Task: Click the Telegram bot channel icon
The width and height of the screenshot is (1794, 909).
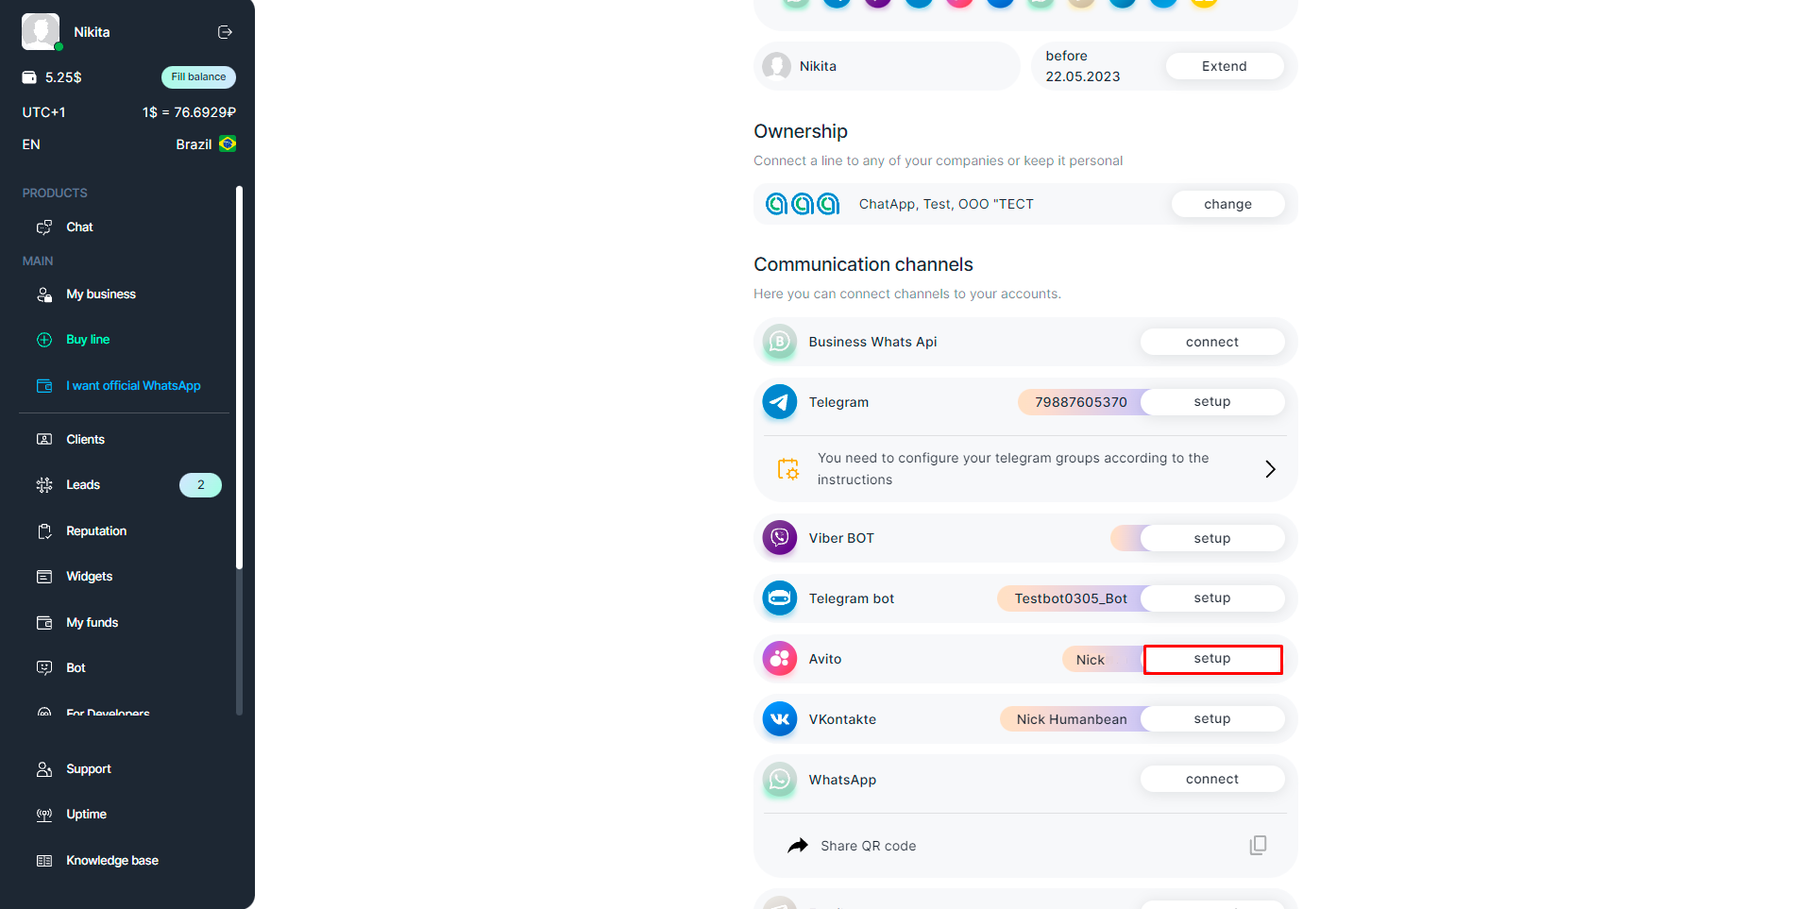Action: [779, 598]
